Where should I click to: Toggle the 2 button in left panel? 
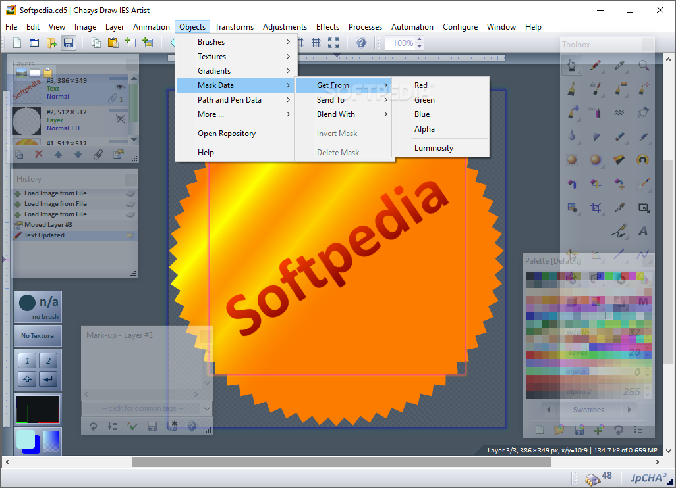coord(48,360)
